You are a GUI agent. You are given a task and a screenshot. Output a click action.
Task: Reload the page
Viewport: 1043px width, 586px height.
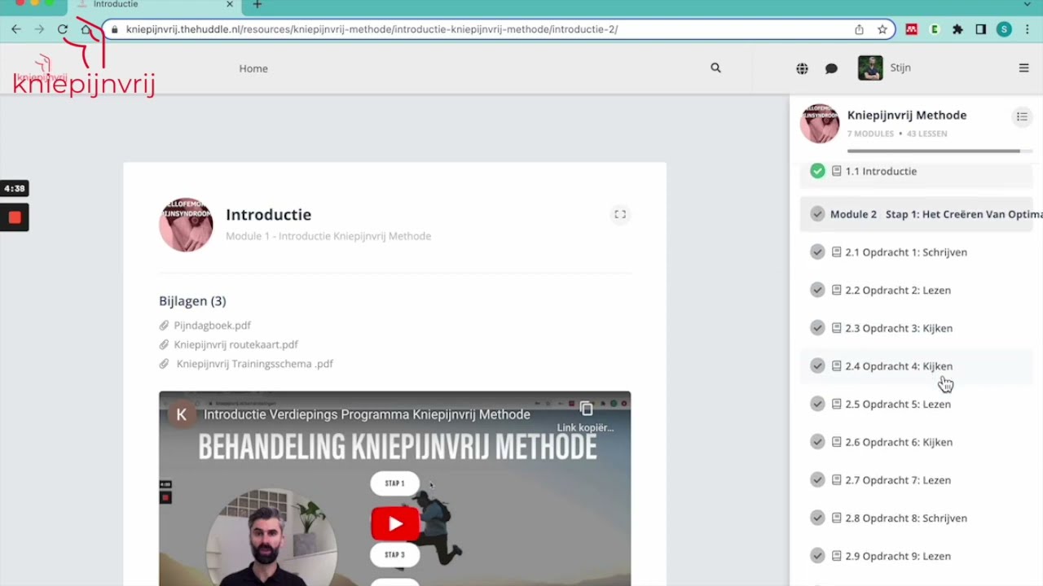63,29
